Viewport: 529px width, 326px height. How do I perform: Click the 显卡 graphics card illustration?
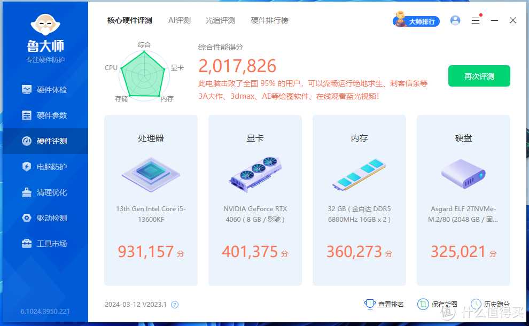[x=255, y=174]
